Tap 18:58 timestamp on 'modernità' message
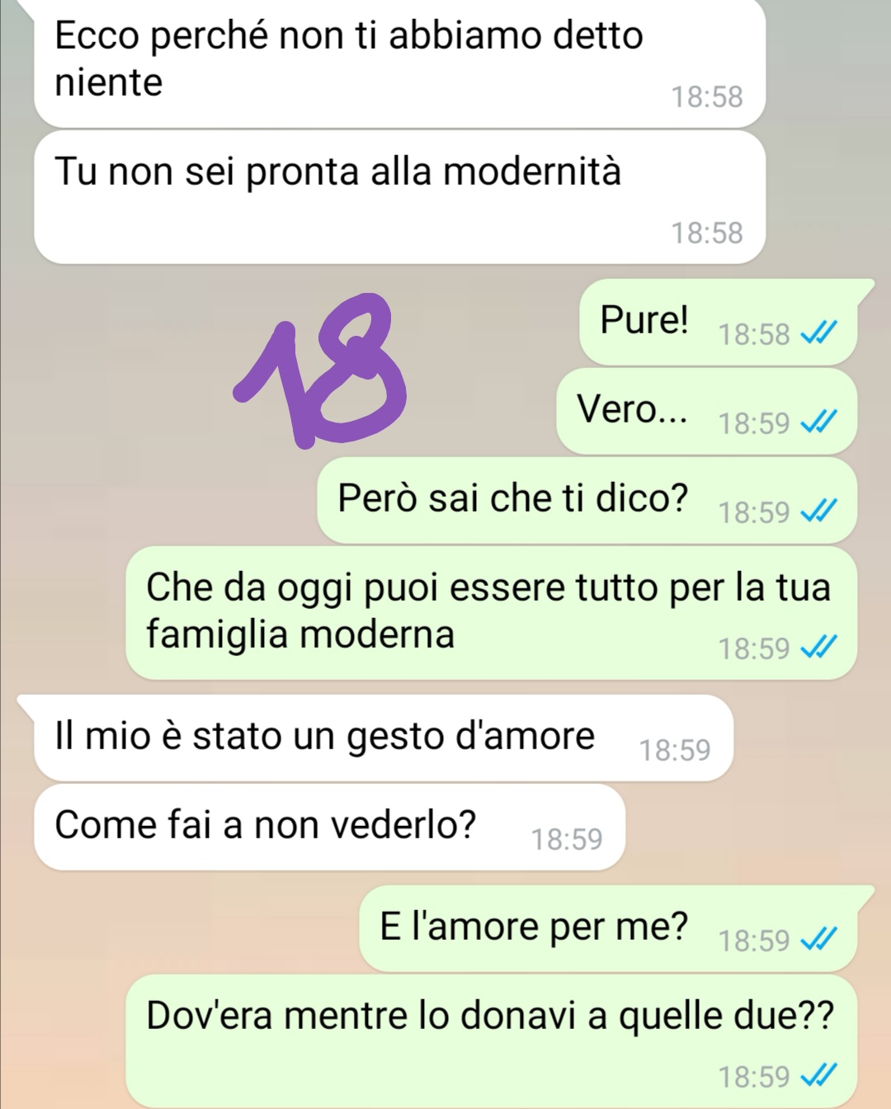 [x=706, y=233]
